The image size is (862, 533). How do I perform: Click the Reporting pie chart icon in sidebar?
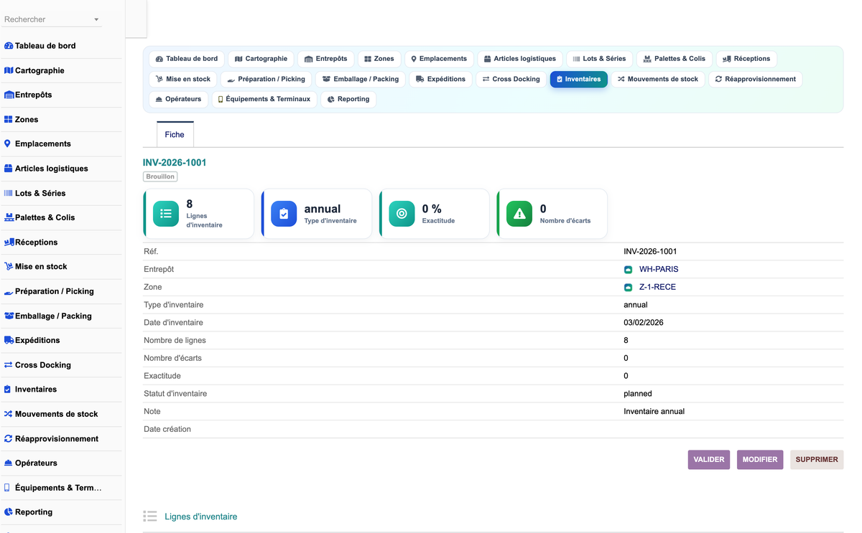click(x=9, y=512)
